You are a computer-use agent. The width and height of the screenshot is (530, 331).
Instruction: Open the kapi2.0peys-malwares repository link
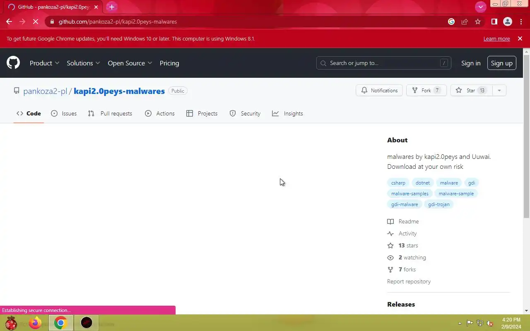tap(119, 91)
